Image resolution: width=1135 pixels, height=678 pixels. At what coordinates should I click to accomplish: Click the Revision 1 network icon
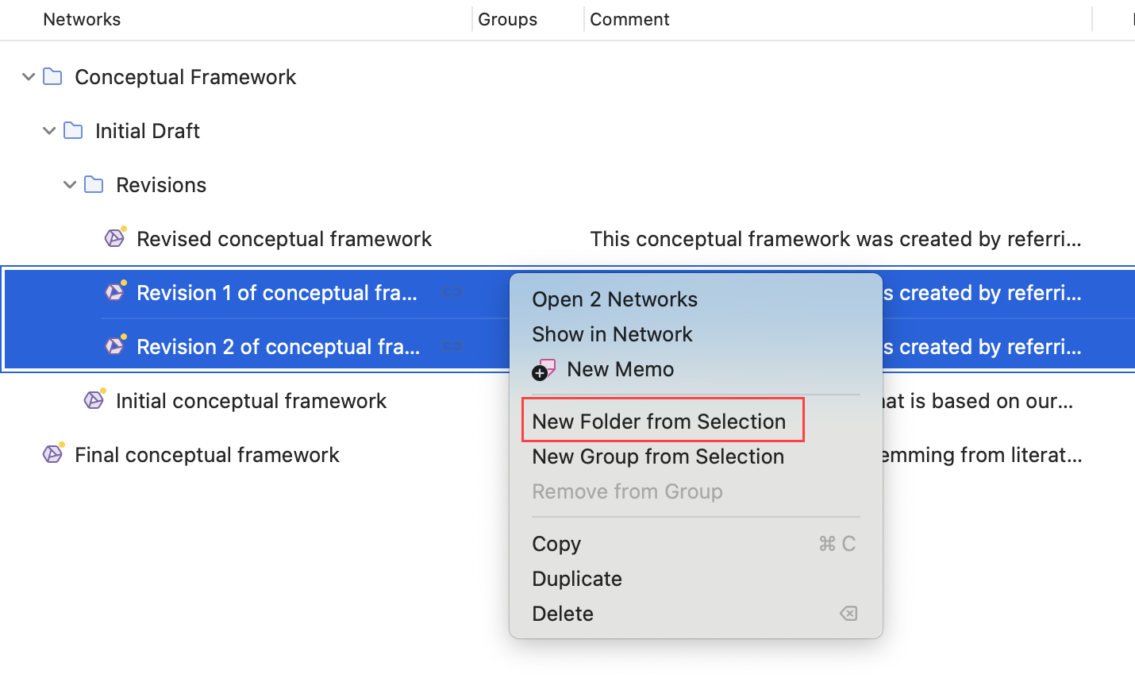(115, 292)
